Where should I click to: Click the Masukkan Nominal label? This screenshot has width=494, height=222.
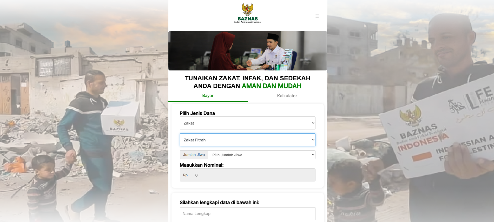click(202, 165)
